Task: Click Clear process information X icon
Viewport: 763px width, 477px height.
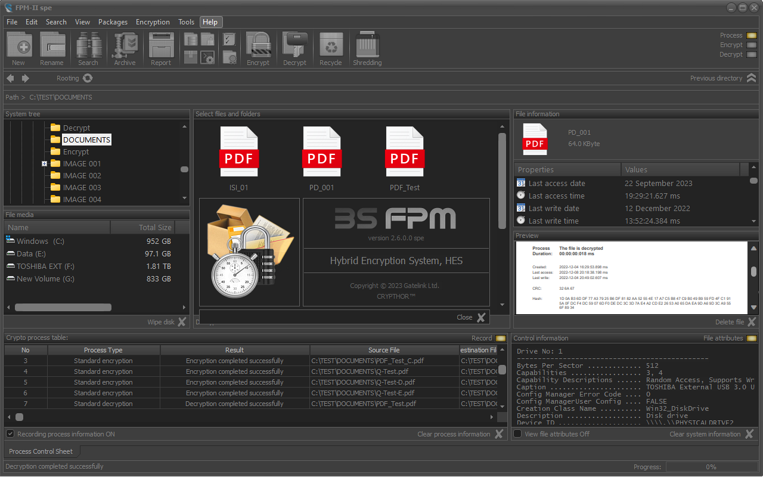Action: [499, 434]
